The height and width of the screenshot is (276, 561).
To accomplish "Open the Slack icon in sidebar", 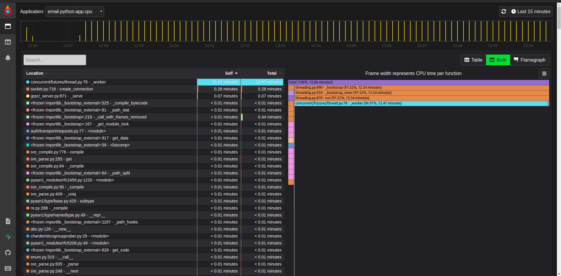I will click(8, 237).
